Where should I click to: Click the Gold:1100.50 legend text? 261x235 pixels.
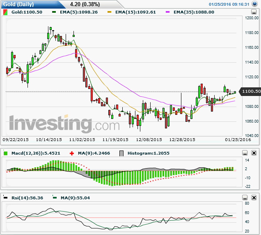(x=27, y=12)
